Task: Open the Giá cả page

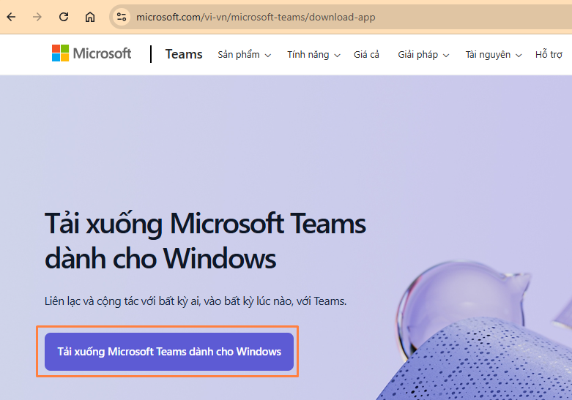Action: click(x=366, y=55)
